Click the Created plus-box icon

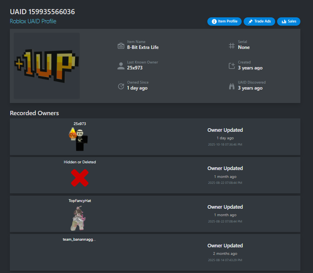coord(231,66)
